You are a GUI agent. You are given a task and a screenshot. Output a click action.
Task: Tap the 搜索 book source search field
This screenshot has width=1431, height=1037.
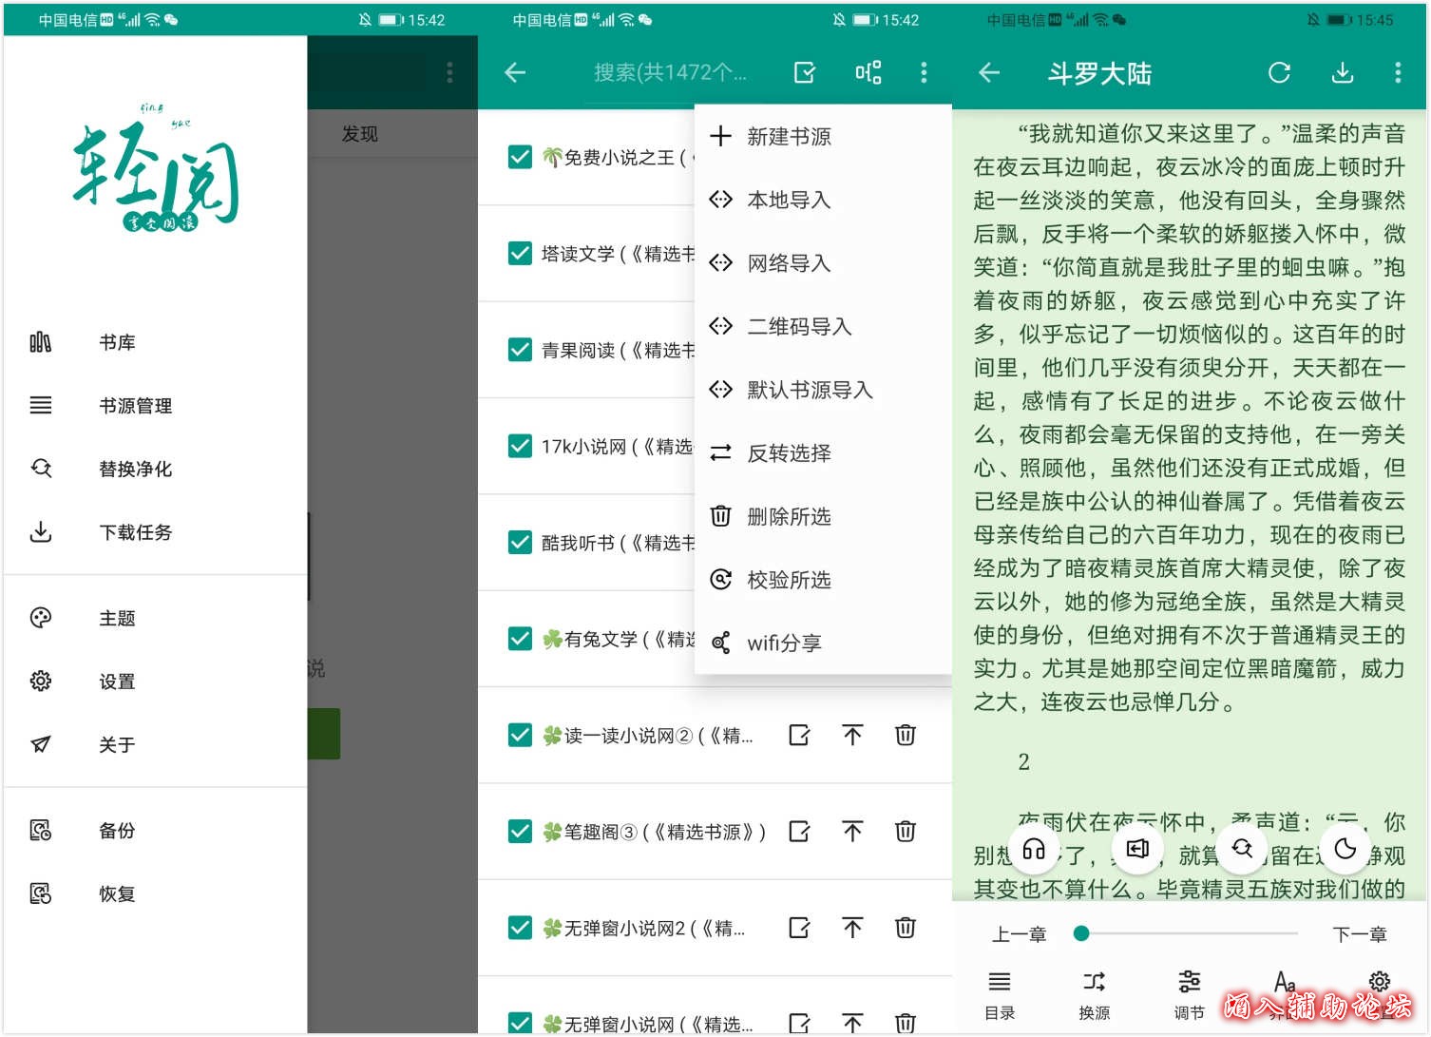pyautogui.click(x=670, y=72)
